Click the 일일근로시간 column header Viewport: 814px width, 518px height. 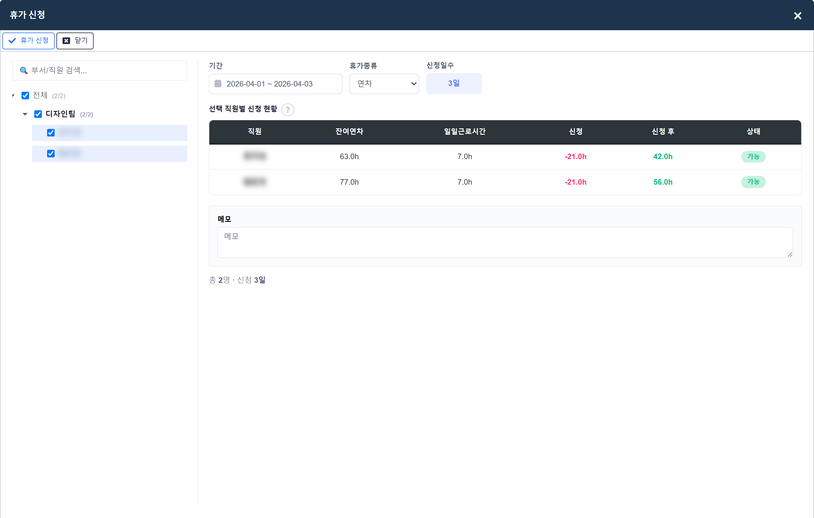click(465, 131)
